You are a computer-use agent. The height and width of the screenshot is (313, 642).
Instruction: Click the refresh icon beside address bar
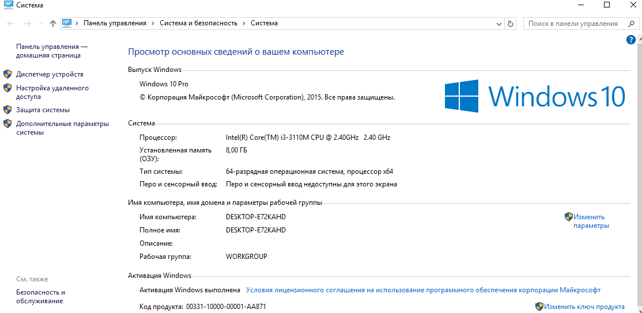click(511, 24)
